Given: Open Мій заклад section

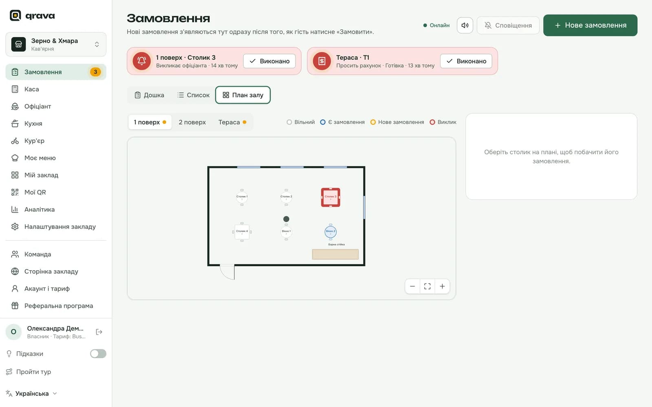Looking at the screenshot, I should pos(56,175).
